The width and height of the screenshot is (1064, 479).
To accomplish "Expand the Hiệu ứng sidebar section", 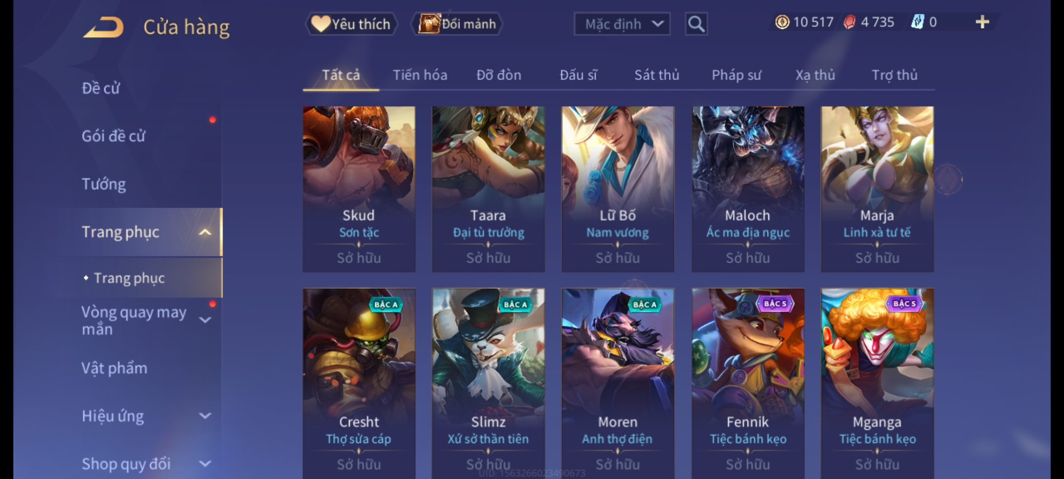I will pos(205,416).
